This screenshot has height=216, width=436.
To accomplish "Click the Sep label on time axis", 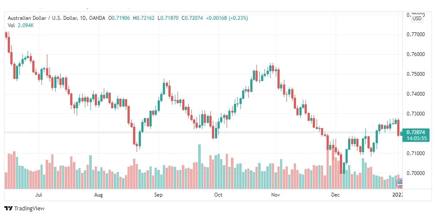I will [158, 195].
